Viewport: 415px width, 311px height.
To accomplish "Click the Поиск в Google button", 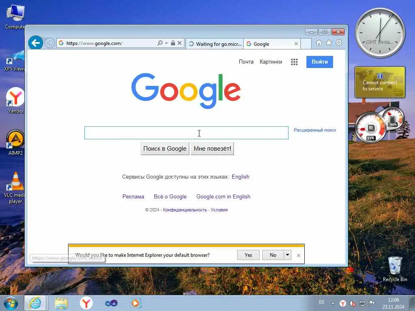I will (165, 148).
